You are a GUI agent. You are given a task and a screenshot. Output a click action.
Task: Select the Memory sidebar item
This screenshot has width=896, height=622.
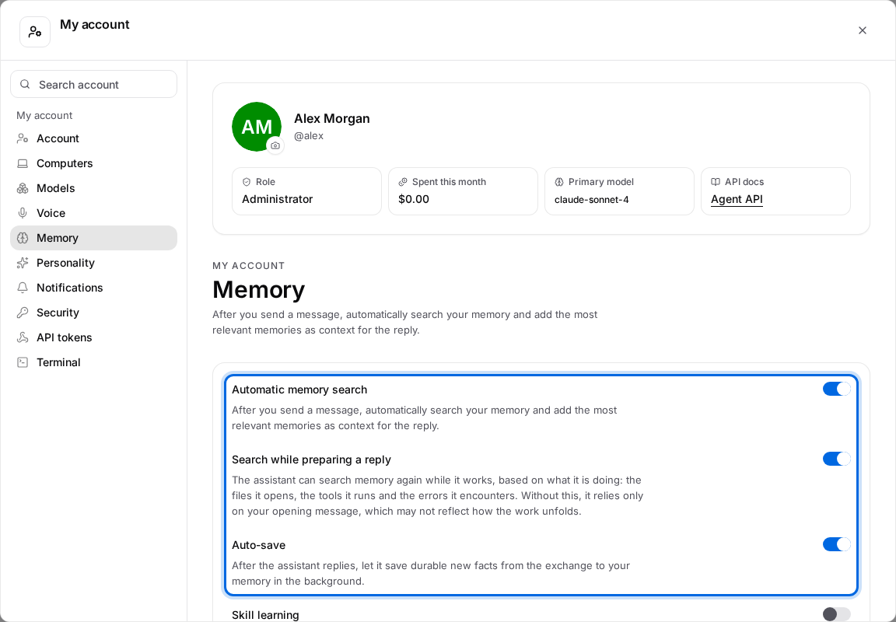(93, 238)
